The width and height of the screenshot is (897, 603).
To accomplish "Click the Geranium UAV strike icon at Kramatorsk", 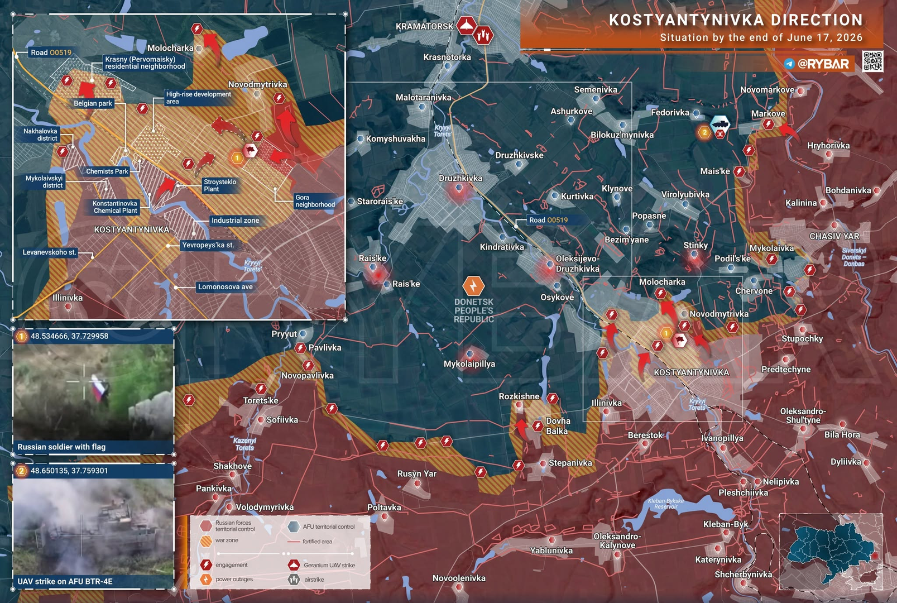I will pyautogui.click(x=466, y=26).
